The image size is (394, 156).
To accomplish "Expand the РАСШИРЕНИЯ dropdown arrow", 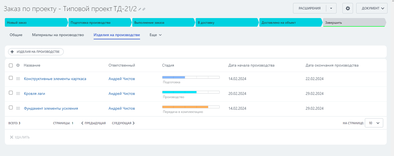I will click(331, 8).
